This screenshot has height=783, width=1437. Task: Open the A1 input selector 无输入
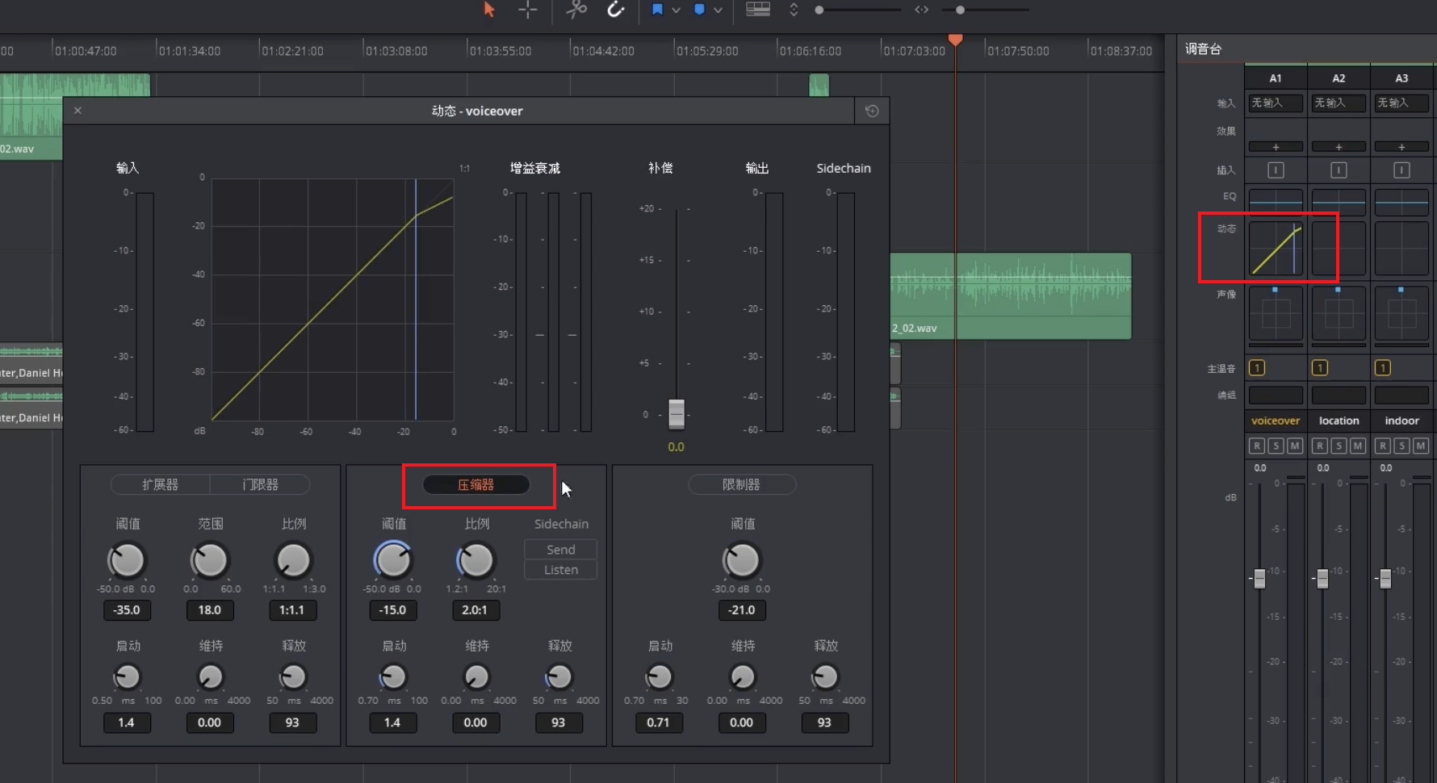point(1276,103)
